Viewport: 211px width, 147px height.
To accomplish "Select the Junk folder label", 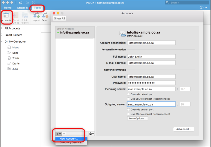I will pyautogui.click(x=15, y=69).
